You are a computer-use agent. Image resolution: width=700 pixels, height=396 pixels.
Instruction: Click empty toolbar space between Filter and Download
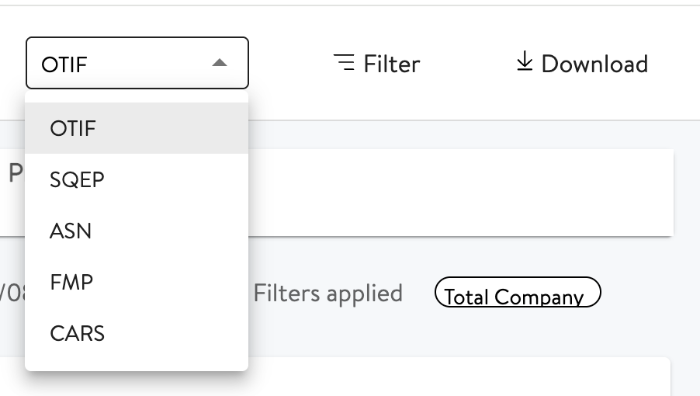(x=466, y=63)
